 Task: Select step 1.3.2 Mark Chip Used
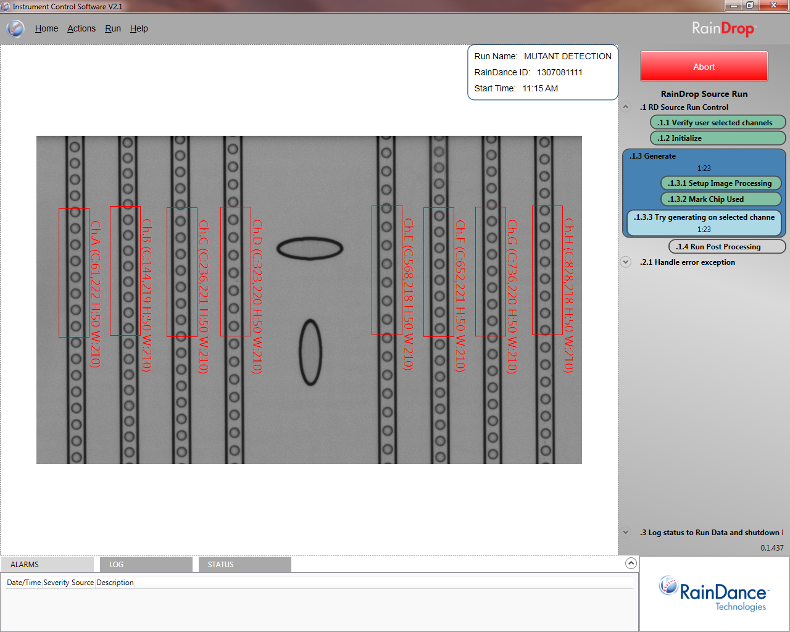click(721, 199)
